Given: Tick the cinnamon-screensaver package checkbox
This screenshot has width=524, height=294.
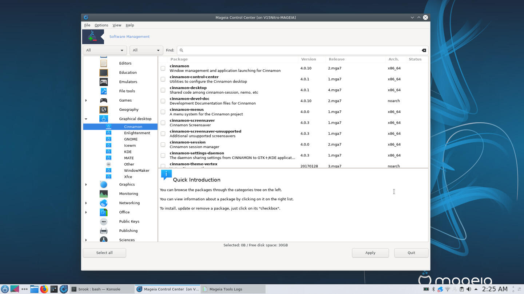Looking at the screenshot, I should coord(163,123).
